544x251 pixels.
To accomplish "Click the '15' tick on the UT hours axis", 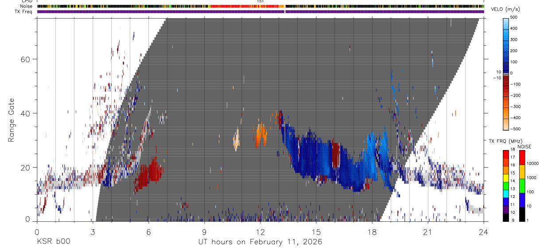I will click(x=316, y=232).
